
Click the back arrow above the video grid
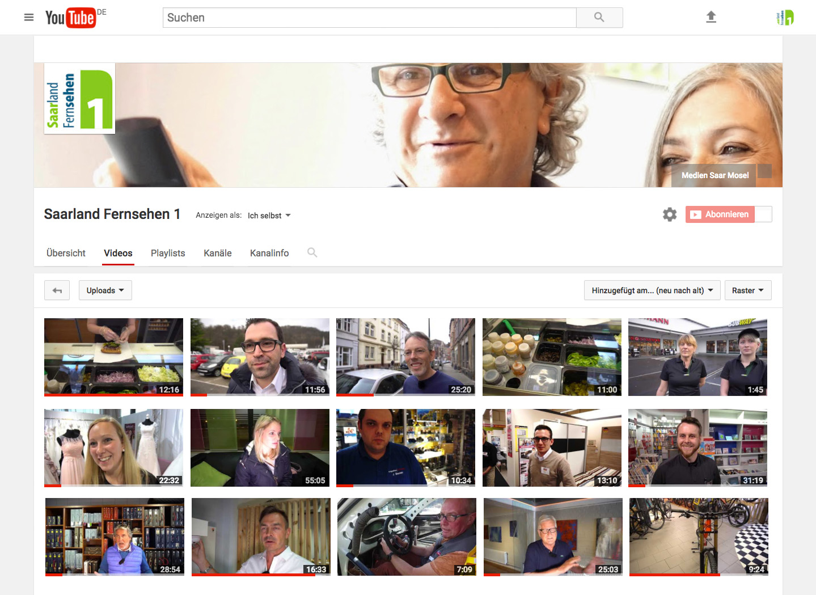(x=57, y=290)
